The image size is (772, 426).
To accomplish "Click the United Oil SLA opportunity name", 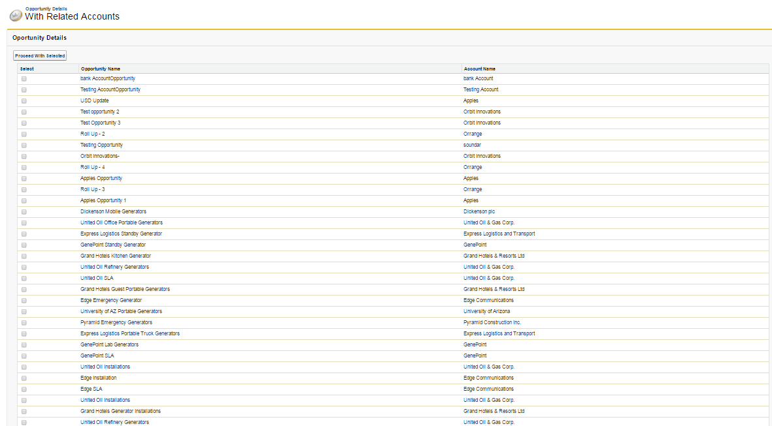I will pyautogui.click(x=97, y=278).
